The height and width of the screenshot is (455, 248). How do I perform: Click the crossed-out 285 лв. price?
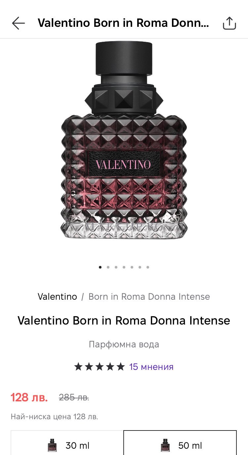pos(74,397)
